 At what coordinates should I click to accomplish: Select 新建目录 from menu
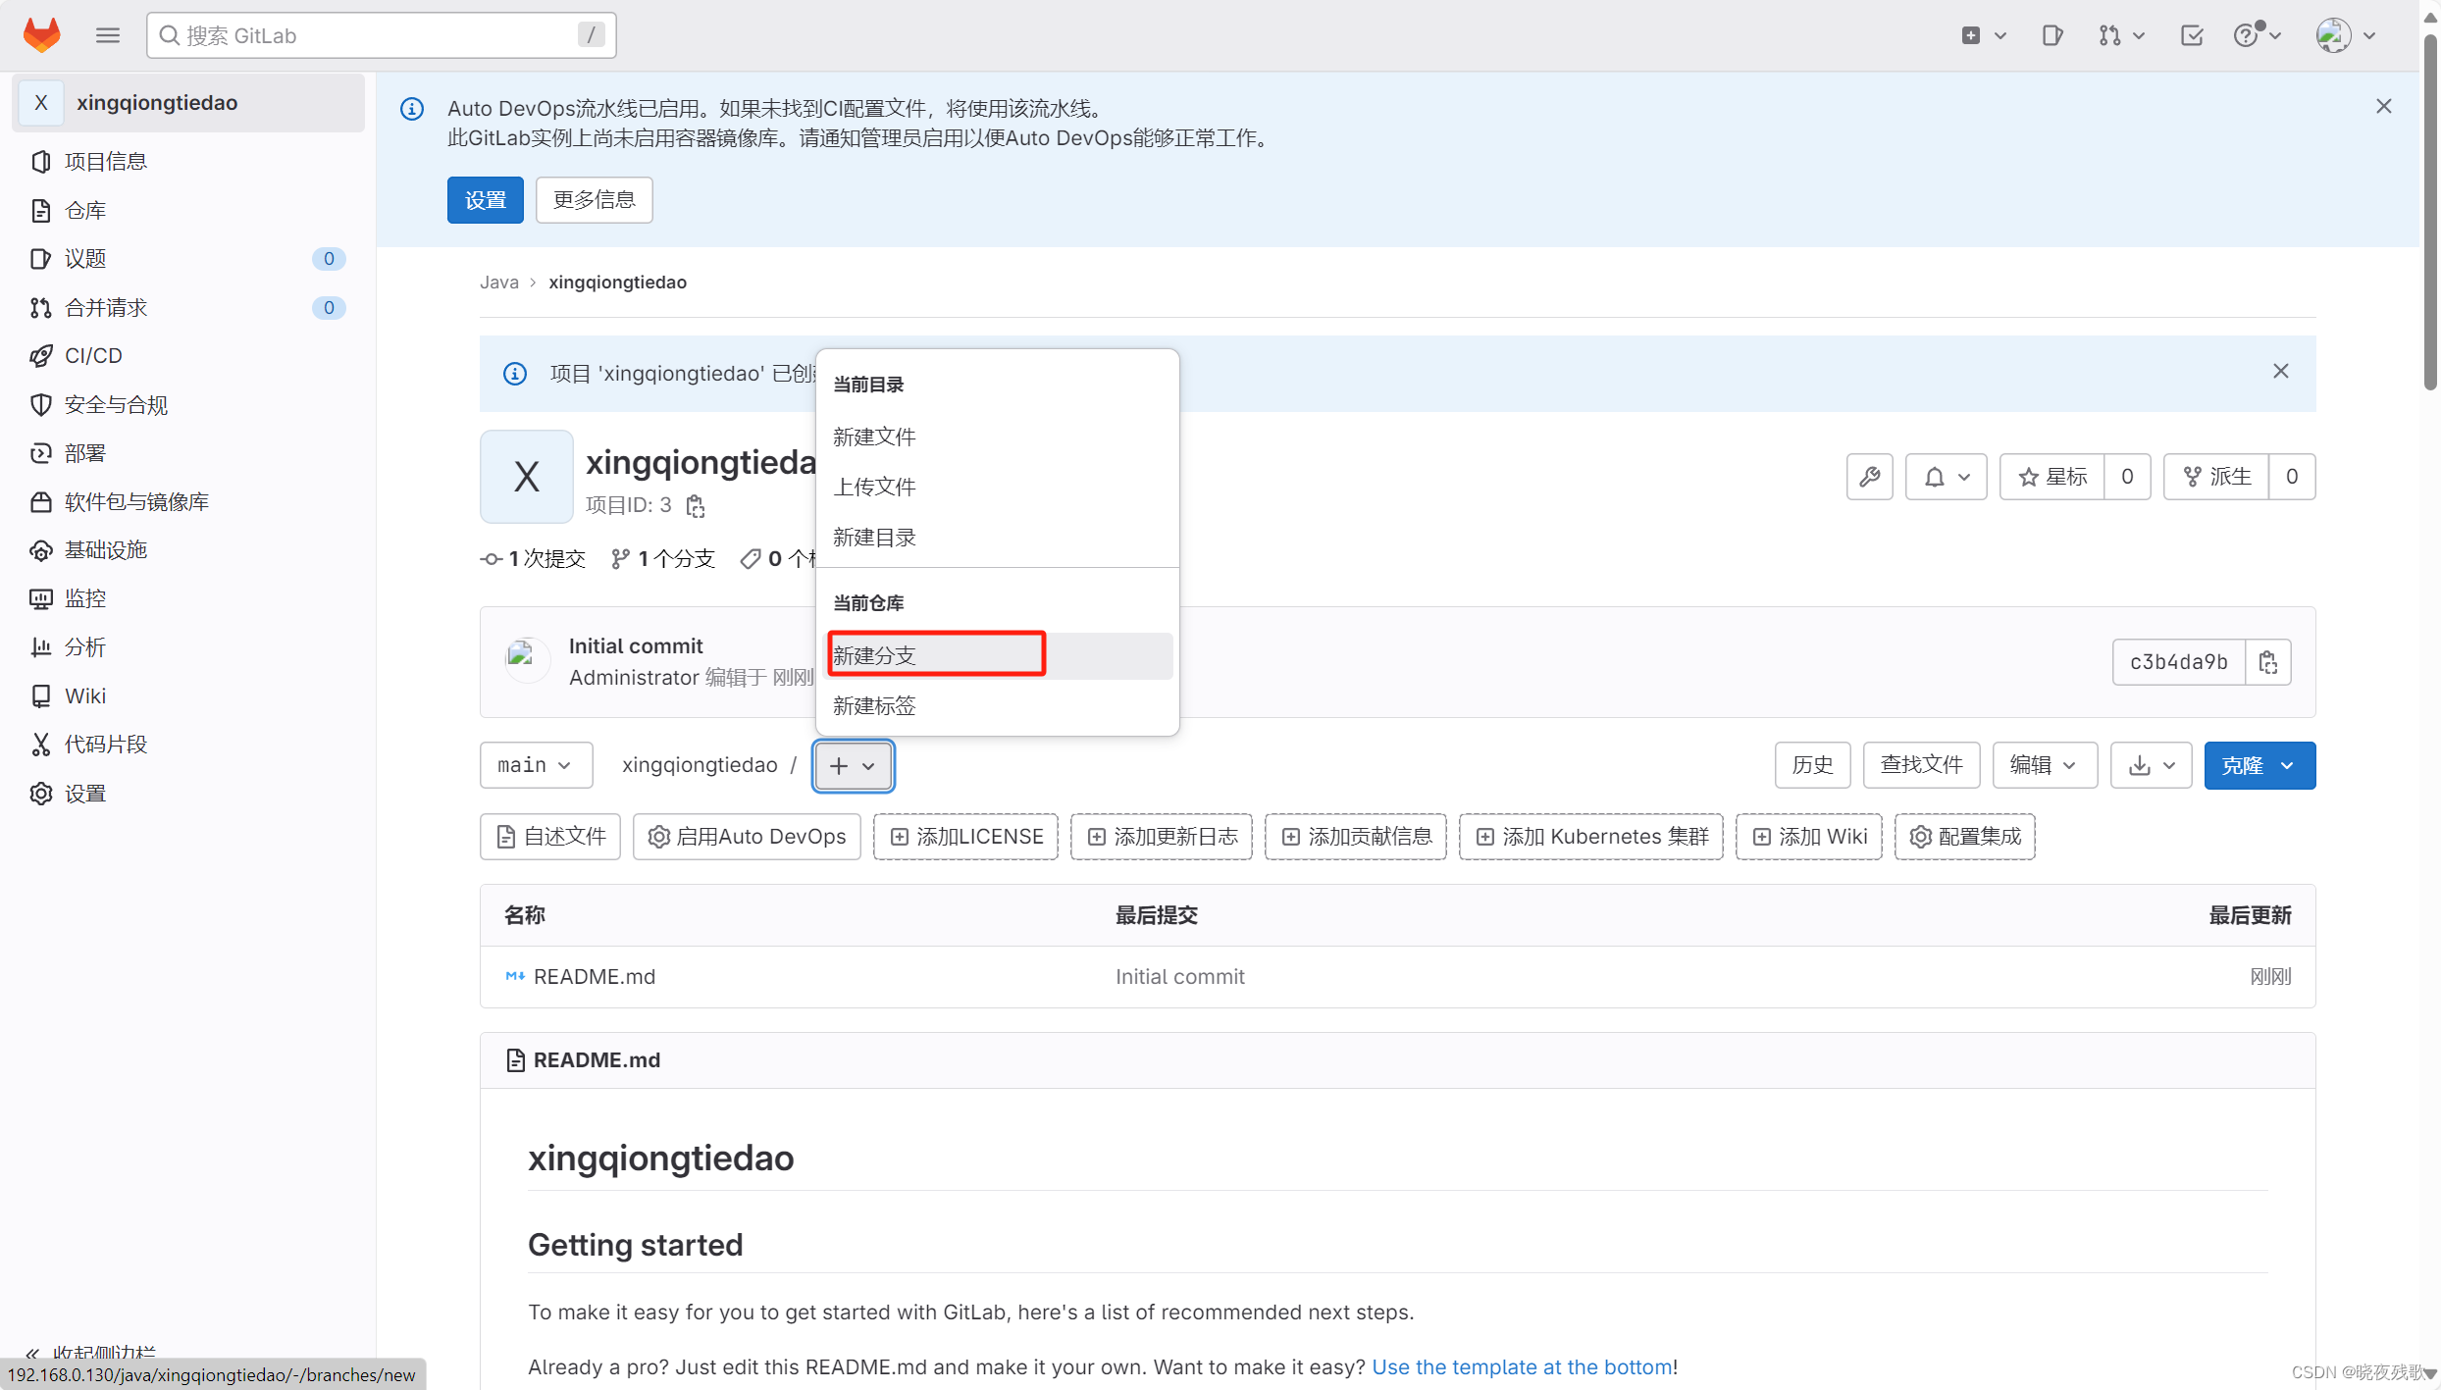coord(997,537)
